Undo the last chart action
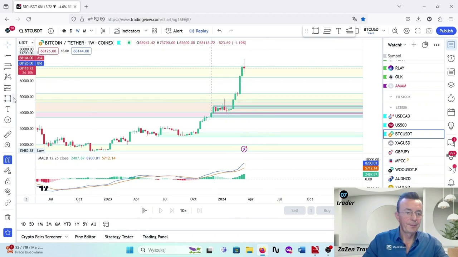This screenshot has height=257, width=458. (219, 31)
